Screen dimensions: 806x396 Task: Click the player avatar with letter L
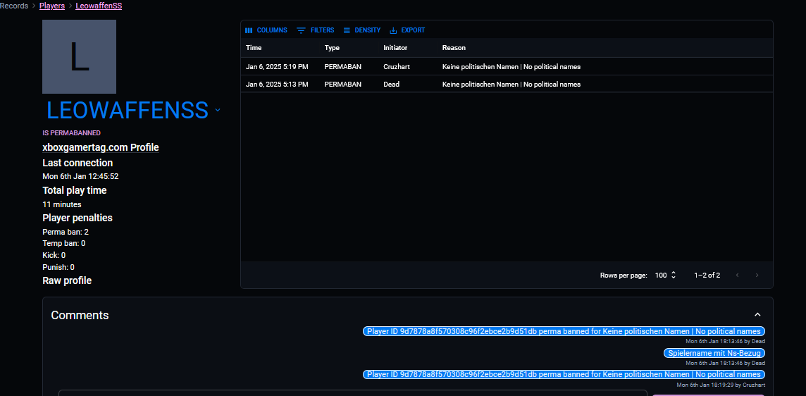pos(79,56)
